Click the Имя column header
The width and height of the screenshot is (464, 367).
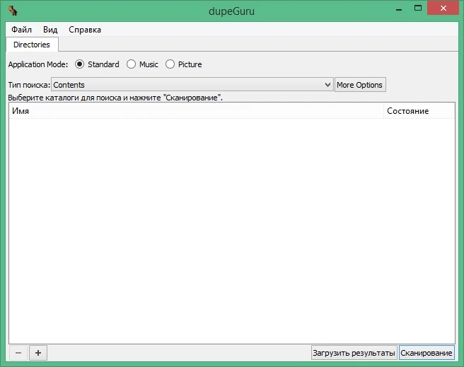pyautogui.click(x=196, y=111)
